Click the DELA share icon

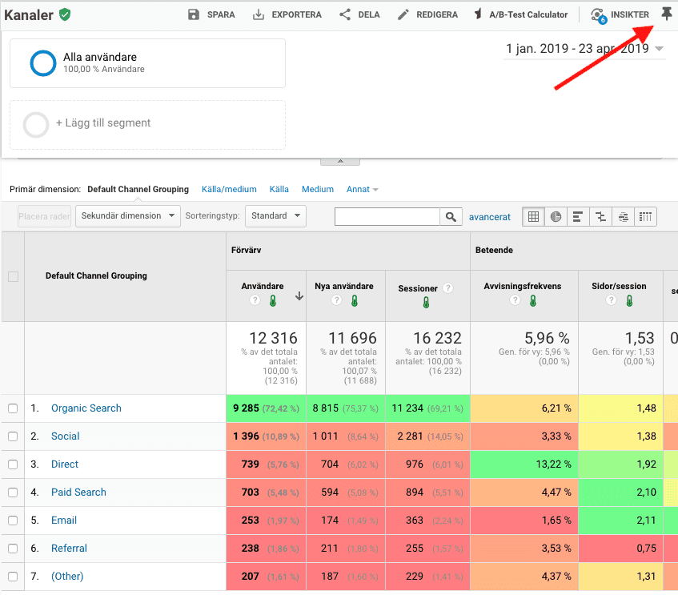tap(345, 14)
